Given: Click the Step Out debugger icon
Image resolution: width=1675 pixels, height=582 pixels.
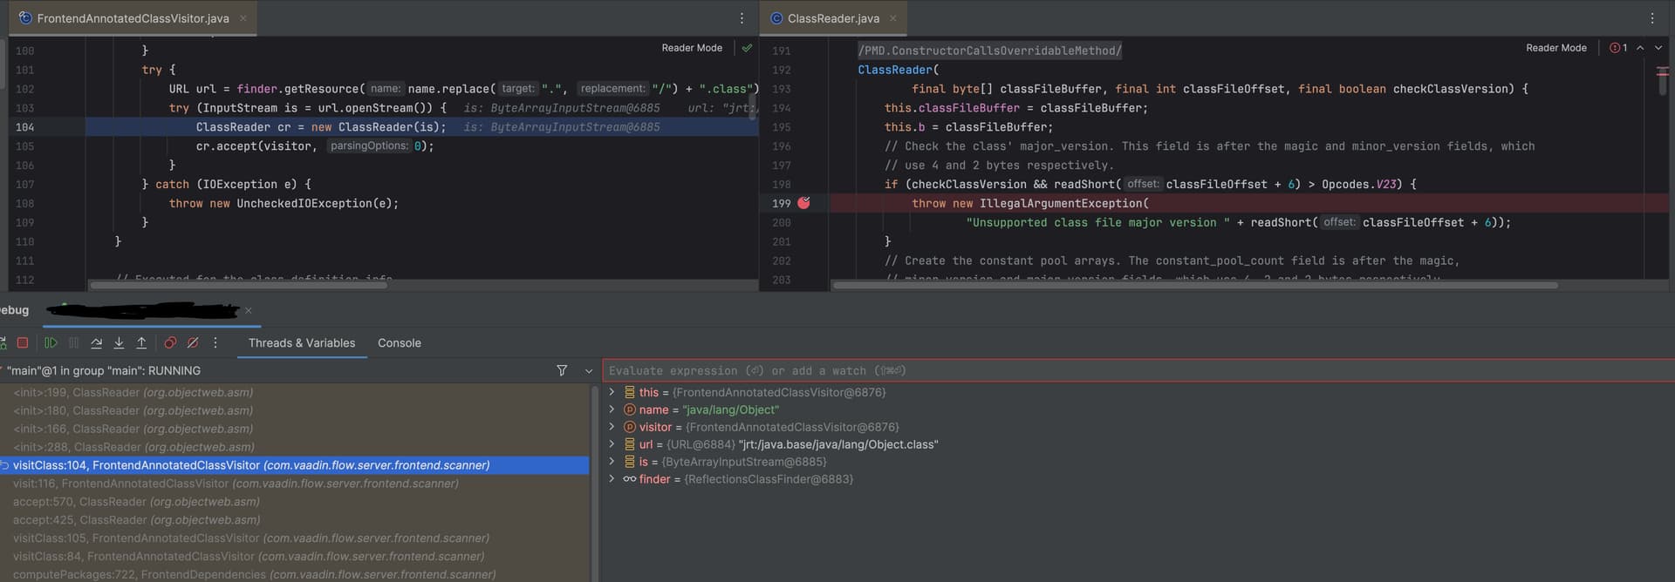Looking at the screenshot, I should (x=141, y=343).
